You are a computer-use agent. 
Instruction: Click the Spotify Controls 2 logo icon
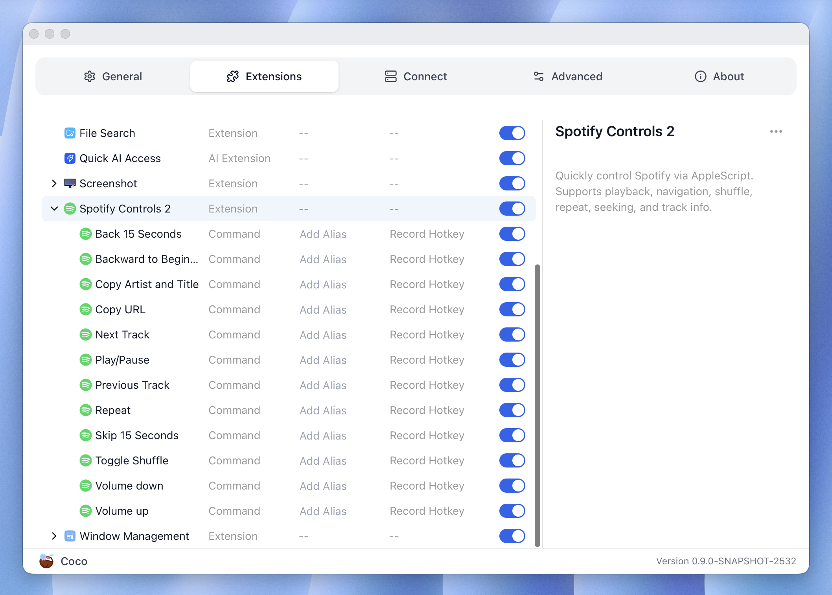click(x=70, y=209)
